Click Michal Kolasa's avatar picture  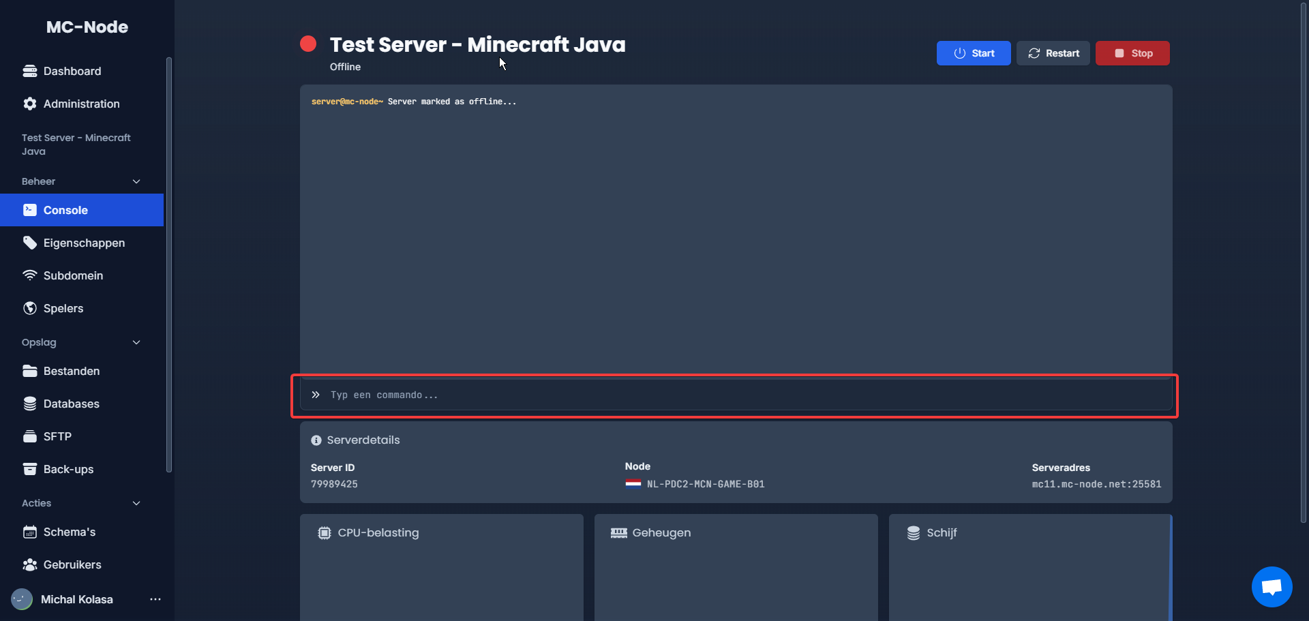click(22, 599)
